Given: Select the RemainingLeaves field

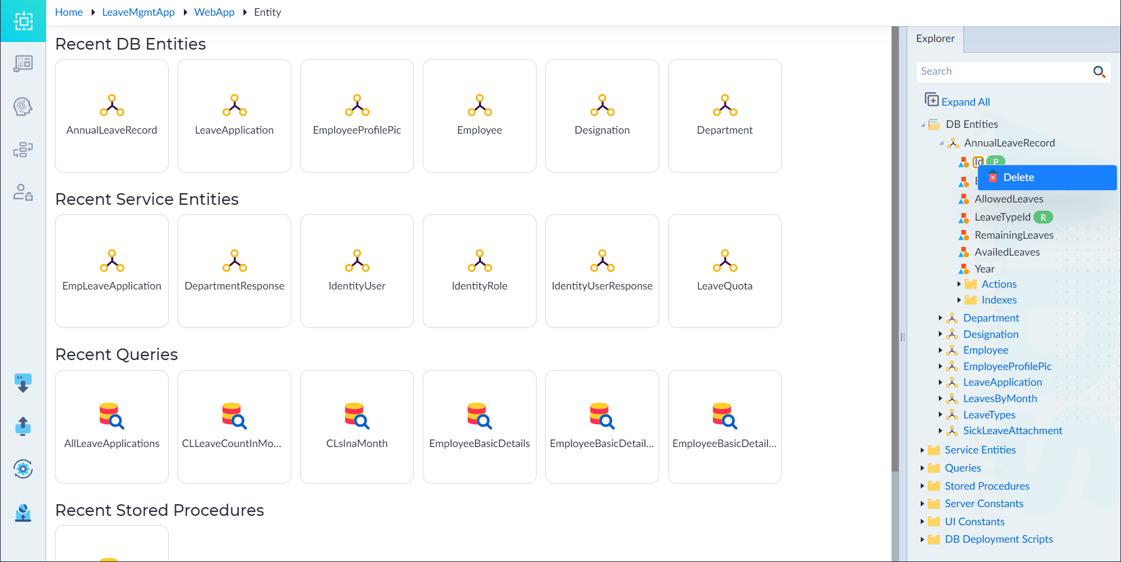Looking at the screenshot, I should [1014, 235].
